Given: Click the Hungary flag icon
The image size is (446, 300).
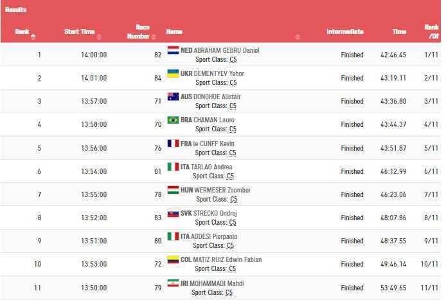Looking at the screenshot, I should [173, 190].
